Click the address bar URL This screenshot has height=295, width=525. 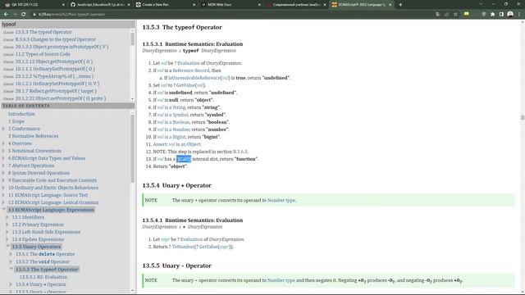tap(71, 15)
